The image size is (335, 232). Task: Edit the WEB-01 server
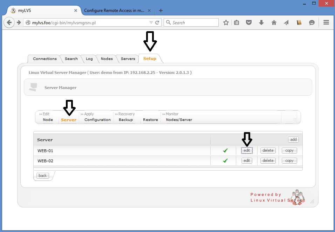(247, 150)
